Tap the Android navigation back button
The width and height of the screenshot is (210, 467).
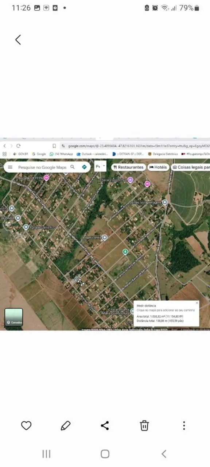(164, 454)
